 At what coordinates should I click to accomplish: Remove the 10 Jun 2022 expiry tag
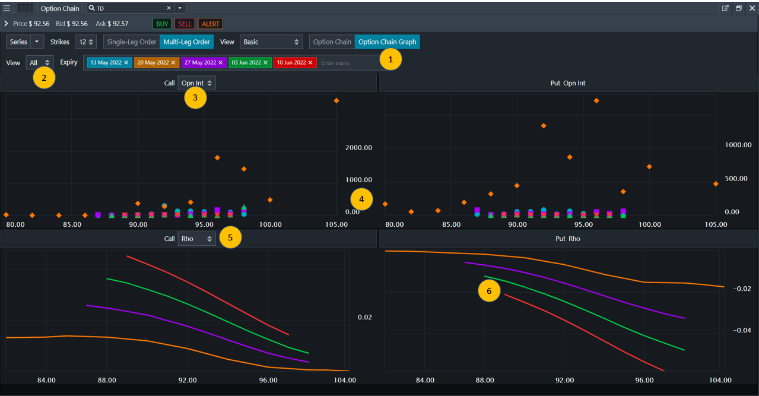(310, 62)
